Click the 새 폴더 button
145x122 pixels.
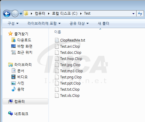pos(103,23)
